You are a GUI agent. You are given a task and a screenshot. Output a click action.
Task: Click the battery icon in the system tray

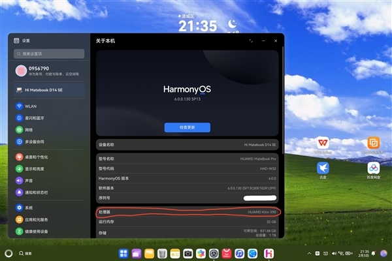click(348, 253)
